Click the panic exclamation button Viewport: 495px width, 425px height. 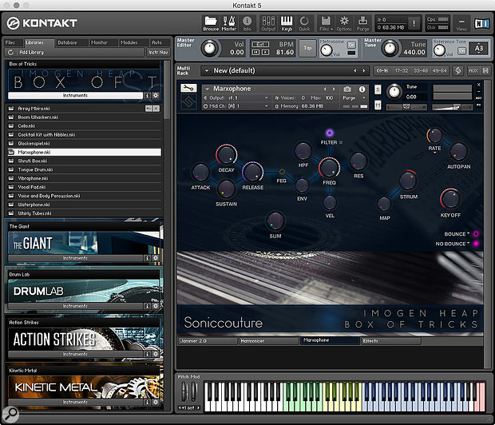414,23
